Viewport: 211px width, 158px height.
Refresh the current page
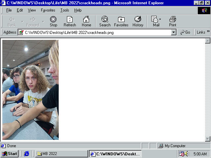pos(70,21)
